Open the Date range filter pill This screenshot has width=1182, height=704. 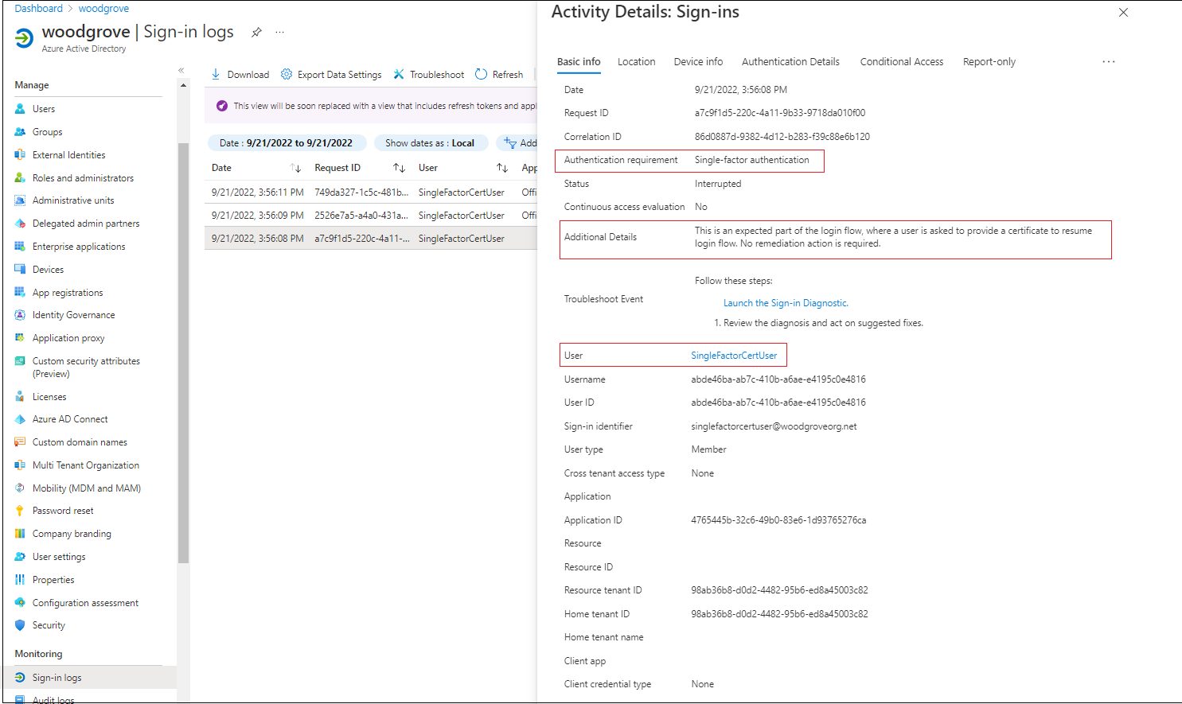(x=287, y=143)
